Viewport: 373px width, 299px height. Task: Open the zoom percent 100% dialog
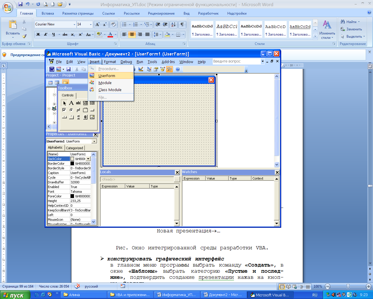pos(318,286)
